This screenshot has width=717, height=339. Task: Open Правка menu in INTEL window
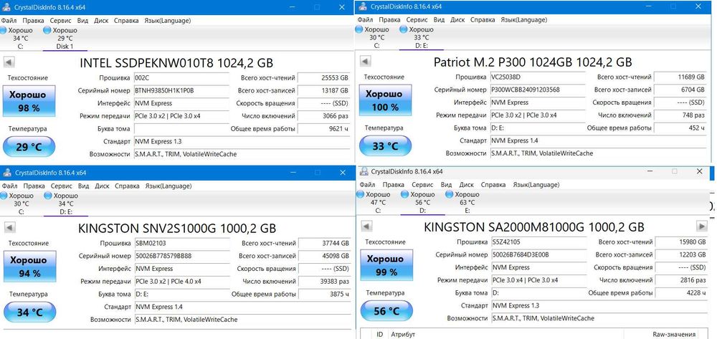click(34, 21)
